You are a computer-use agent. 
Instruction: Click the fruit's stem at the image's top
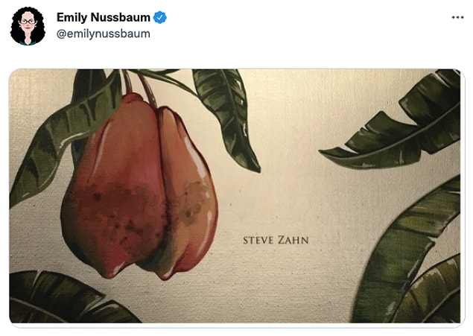pos(139,84)
